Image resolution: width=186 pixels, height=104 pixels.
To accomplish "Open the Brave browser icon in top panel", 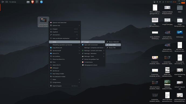I will 33,2.
